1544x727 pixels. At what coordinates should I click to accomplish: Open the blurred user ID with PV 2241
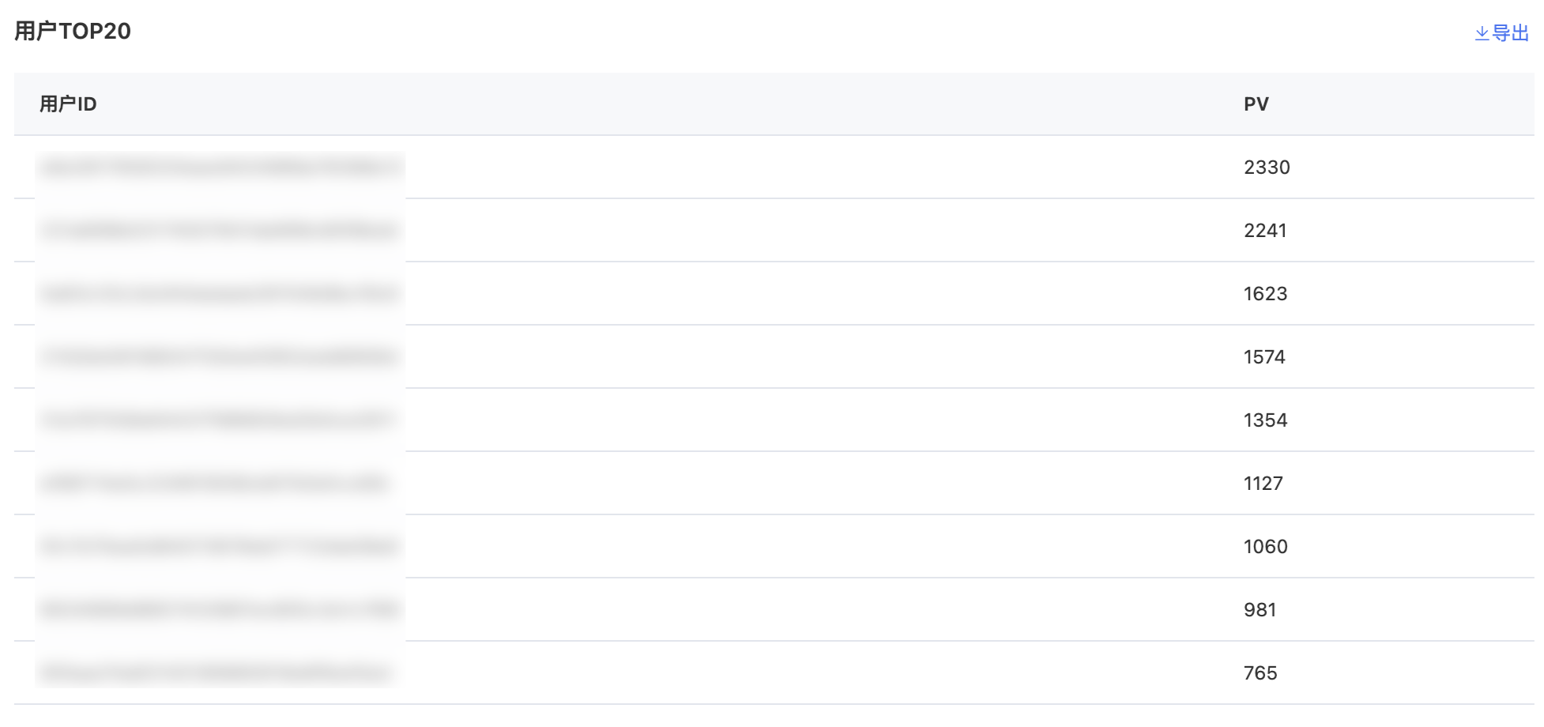coord(219,231)
